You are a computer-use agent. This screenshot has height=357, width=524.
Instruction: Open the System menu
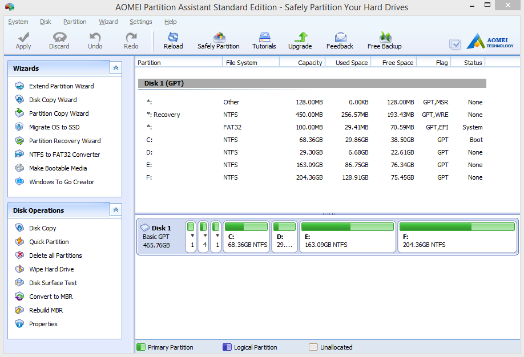[x=18, y=22]
